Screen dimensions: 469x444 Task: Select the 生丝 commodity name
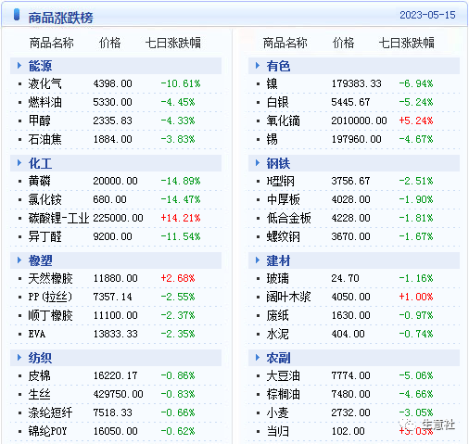[39, 394]
